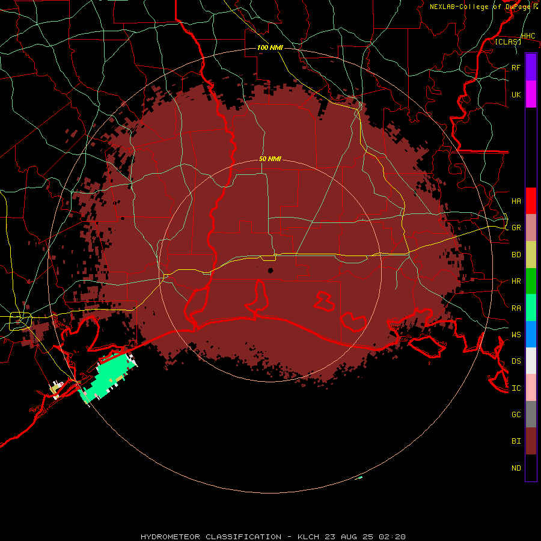Click the BI dark red legend swatch

[531, 441]
